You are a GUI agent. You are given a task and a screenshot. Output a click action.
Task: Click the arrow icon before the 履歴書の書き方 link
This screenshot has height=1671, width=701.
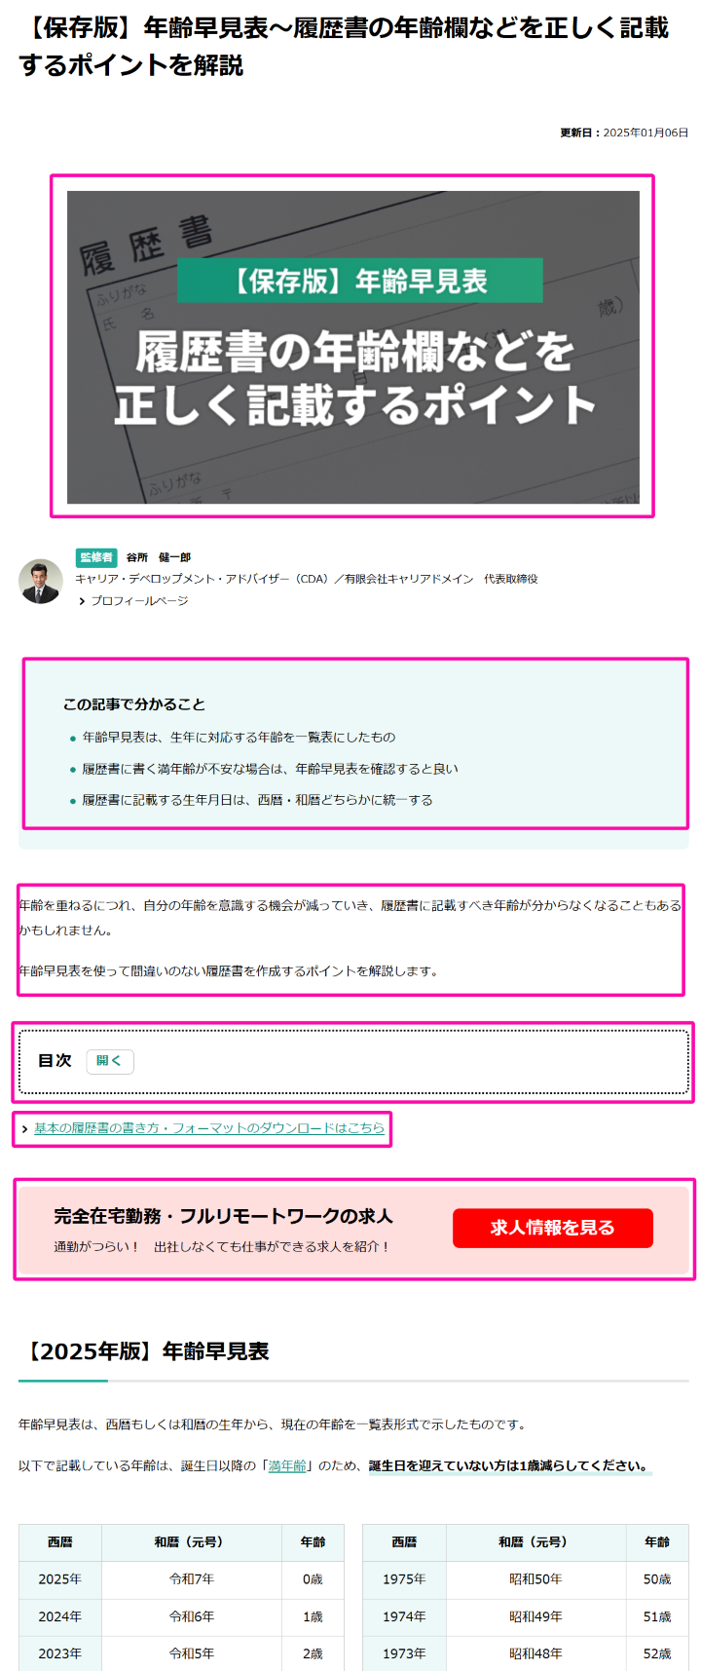coord(24,1129)
